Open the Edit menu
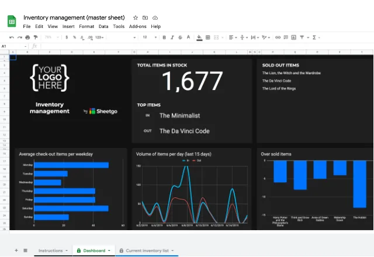The height and width of the screenshot is (257, 374). click(x=39, y=26)
